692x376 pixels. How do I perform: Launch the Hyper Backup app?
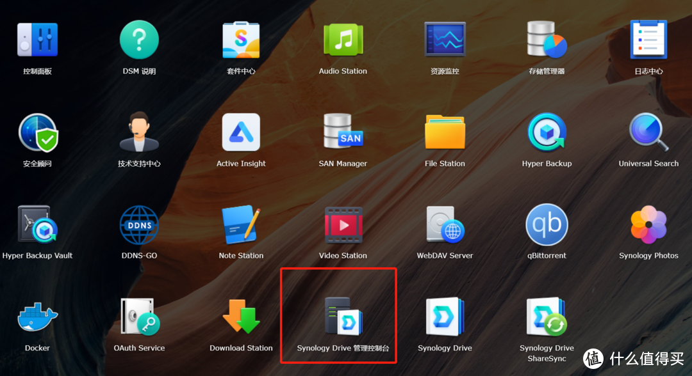pos(547,132)
